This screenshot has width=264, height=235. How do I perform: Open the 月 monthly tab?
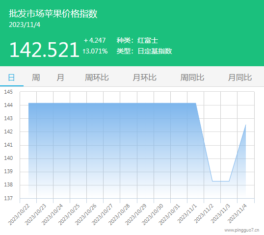point(60,78)
